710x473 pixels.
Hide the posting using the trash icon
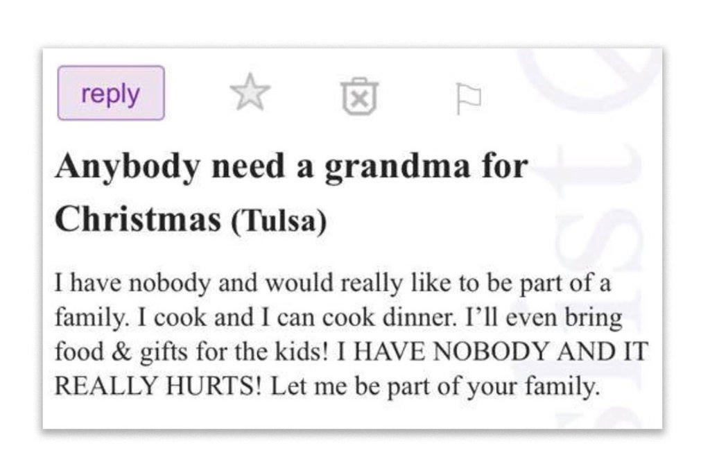coord(360,94)
